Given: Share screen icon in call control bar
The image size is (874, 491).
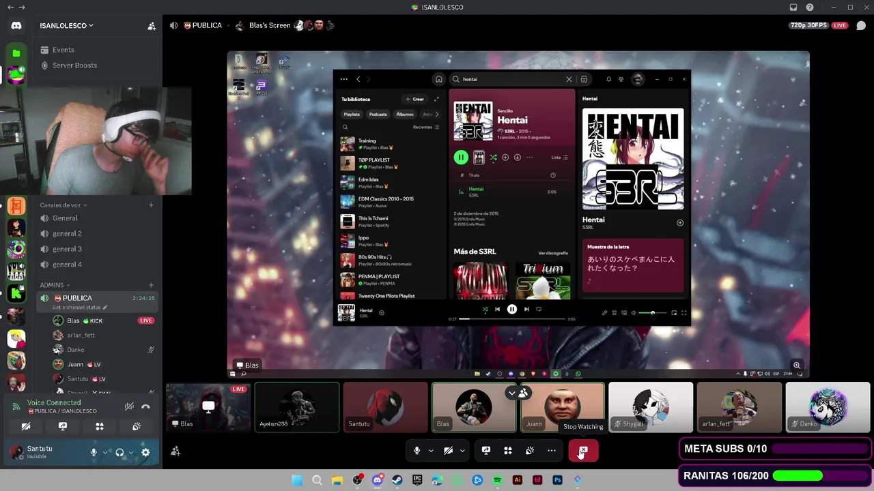Looking at the screenshot, I should click(486, 451).
